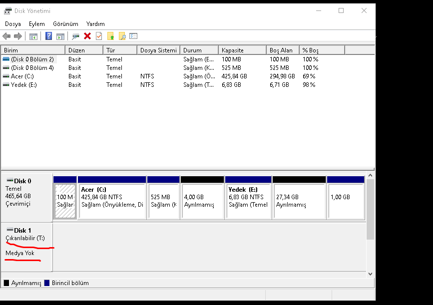Image resolution: width=433 pixels, height=305 pixels.
Task: Select the 27,34 GB Ayrılmamış unallocated block
Action: [x=299, y=198]
